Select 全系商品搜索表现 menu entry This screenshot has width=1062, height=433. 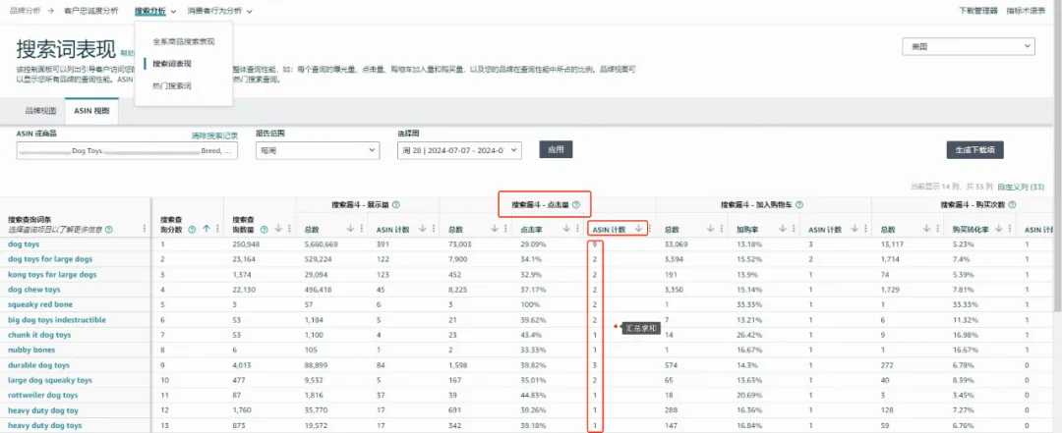[184, 41]
